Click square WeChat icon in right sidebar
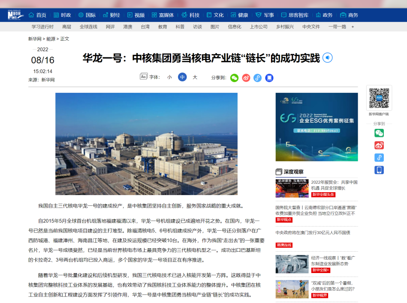This screenshot has width=407, height=303. click(x=379, y=133)
